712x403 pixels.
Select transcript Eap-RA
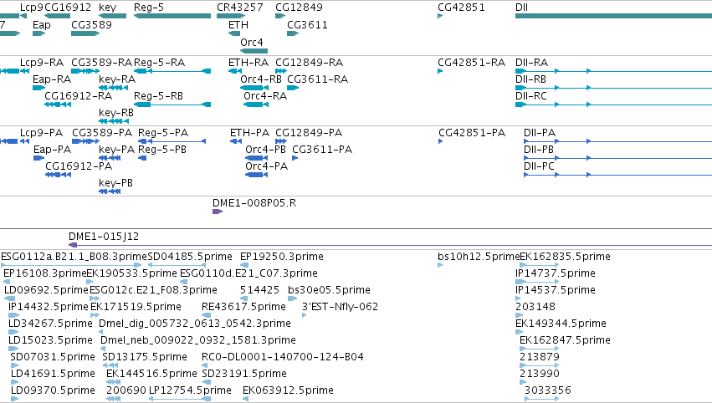point(38,88)
